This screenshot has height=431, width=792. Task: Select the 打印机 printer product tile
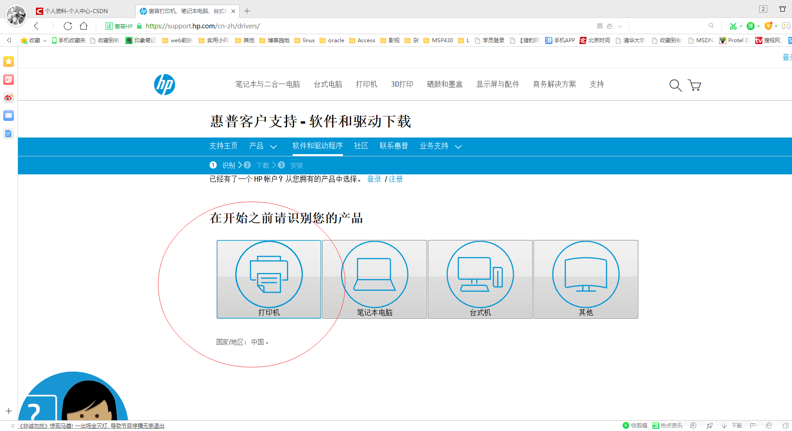coord(269,279)
